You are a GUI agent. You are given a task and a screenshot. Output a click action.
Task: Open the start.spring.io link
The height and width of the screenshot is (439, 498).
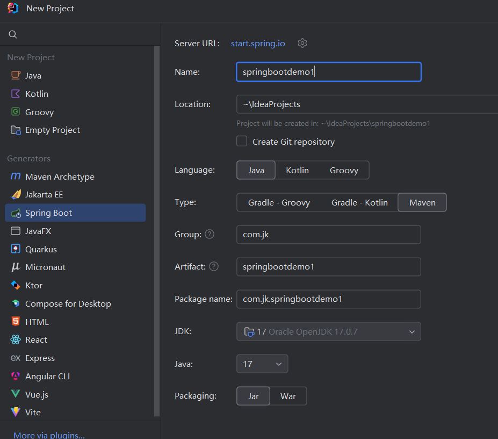pyautogui.click(x=258, y=43)
